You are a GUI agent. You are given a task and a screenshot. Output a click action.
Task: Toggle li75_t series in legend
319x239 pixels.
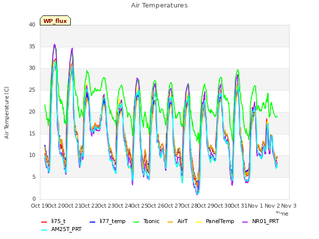coord(53,221)
